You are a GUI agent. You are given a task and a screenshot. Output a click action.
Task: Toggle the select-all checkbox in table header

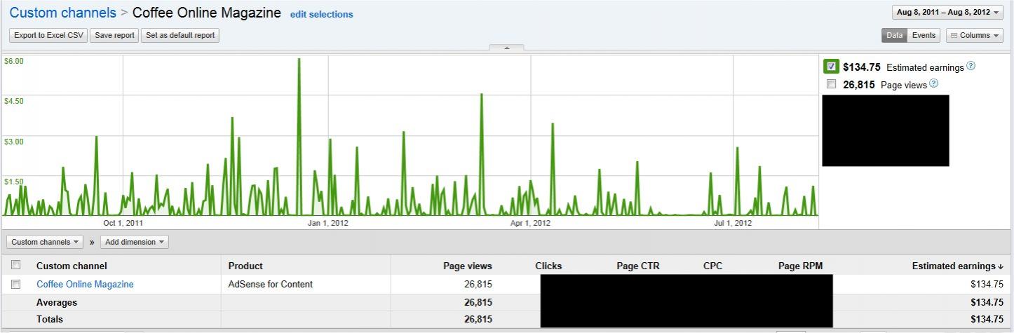[16, 265]
